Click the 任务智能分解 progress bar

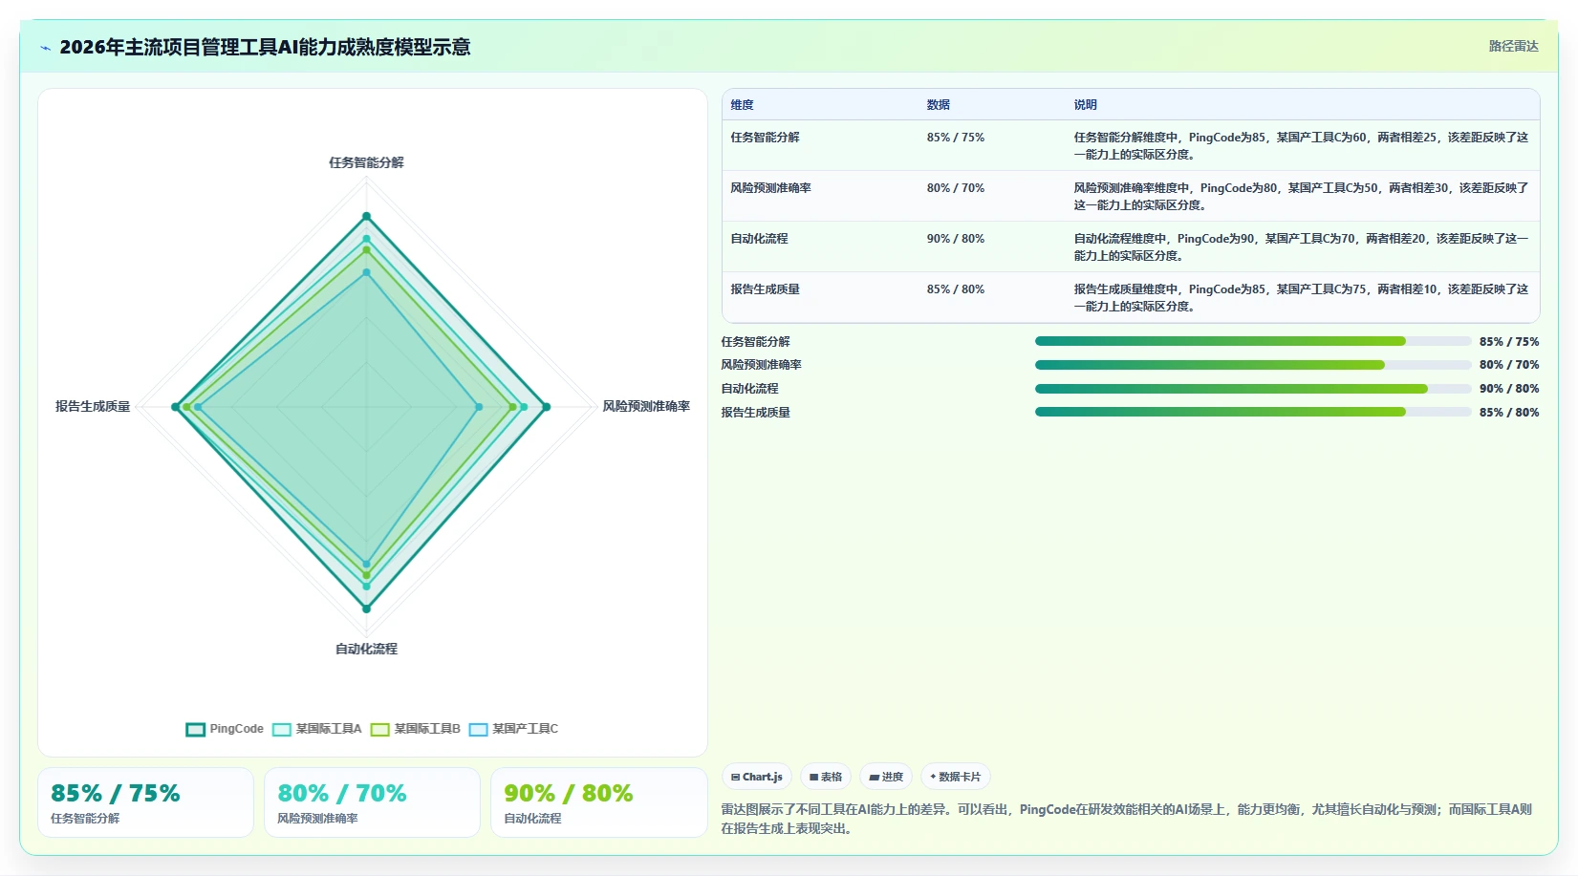1253,341
